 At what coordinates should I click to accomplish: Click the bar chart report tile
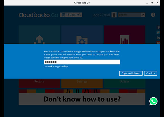[x=125, y=35]
